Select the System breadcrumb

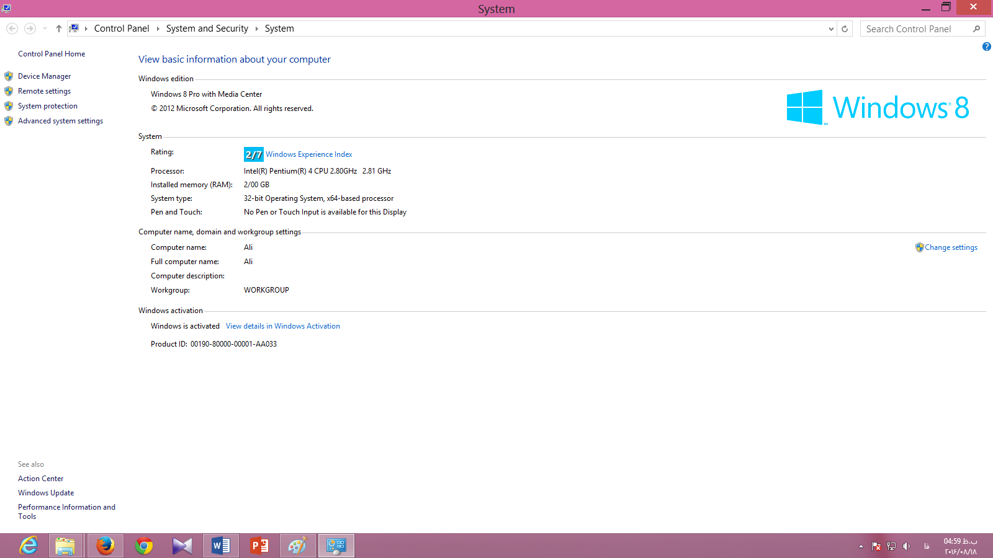(x=279, y=29)
